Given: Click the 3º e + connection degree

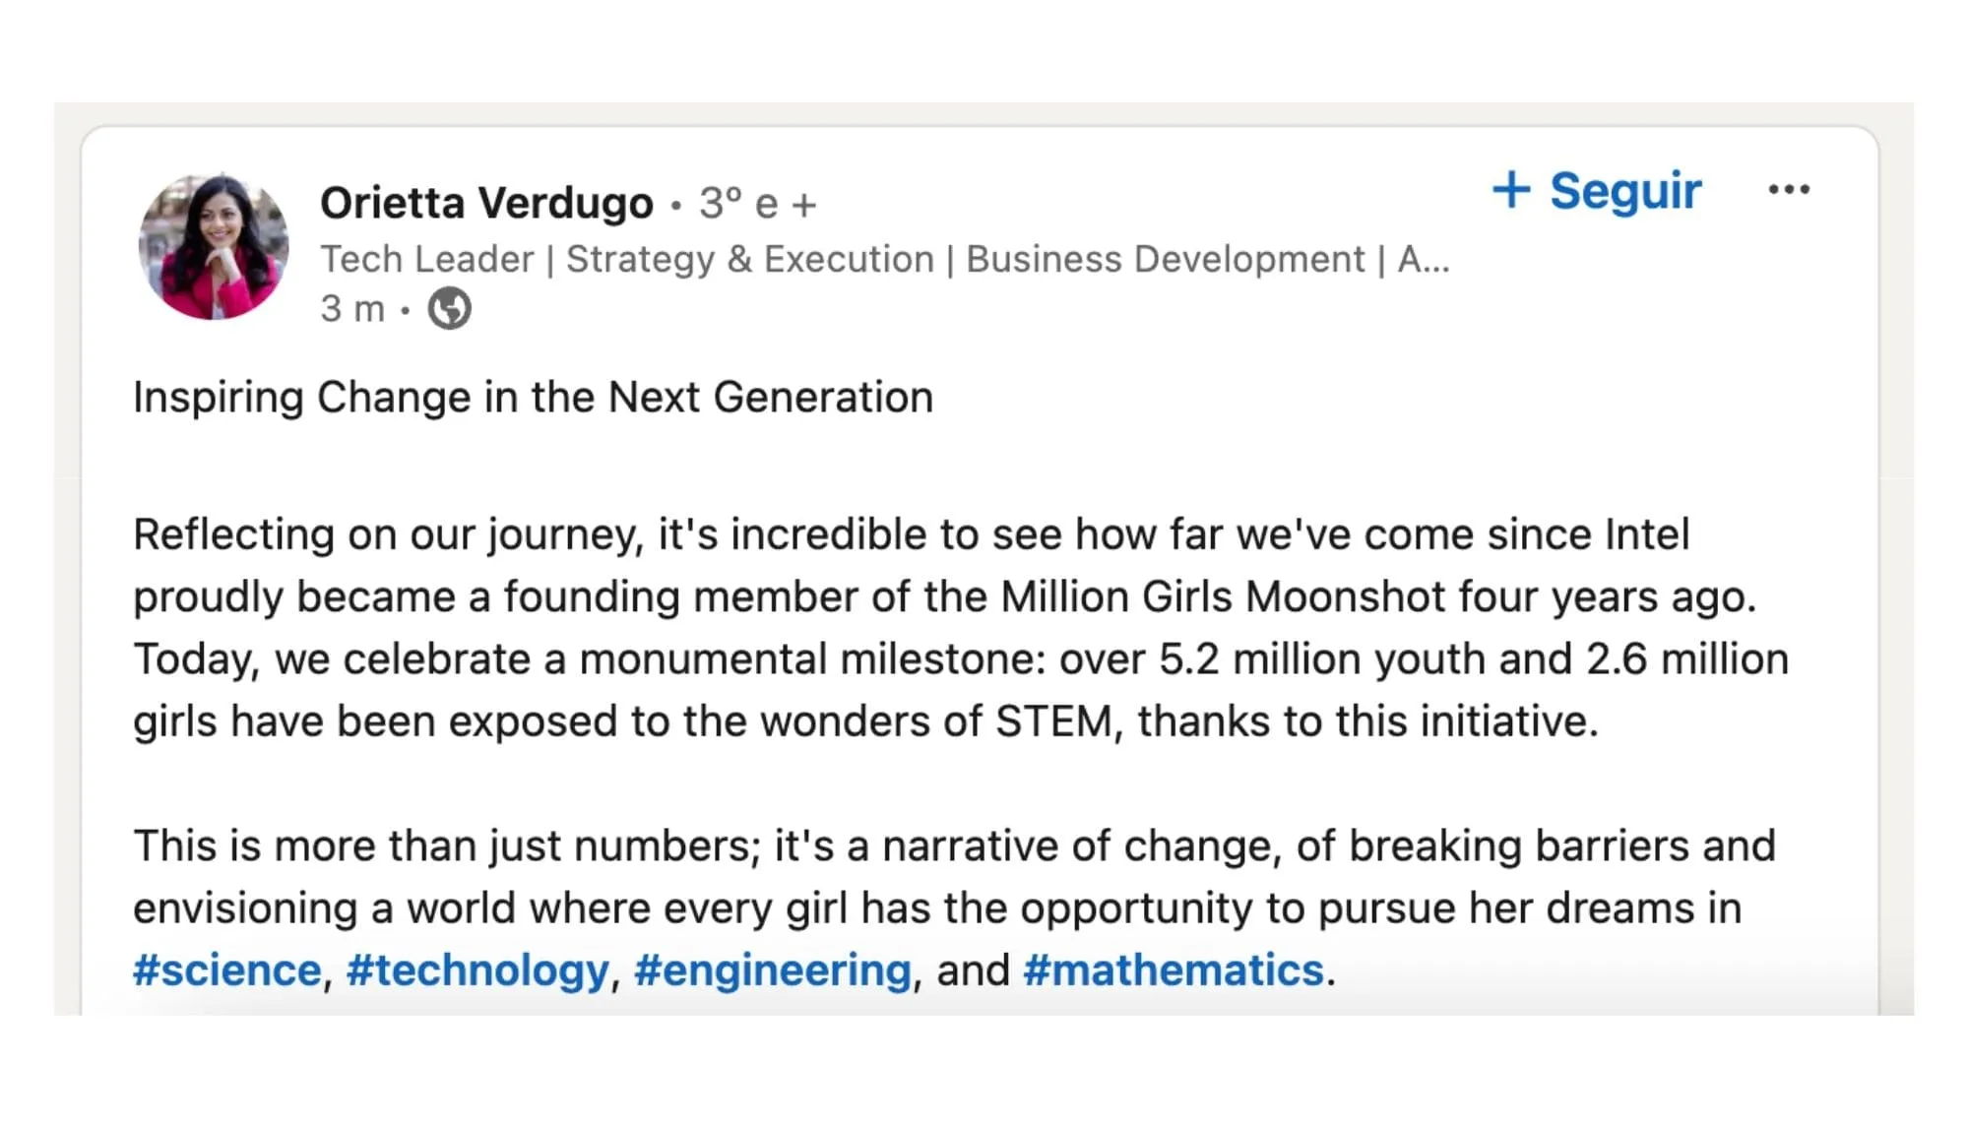Looking at the screenshot, I should click(758, 204).
